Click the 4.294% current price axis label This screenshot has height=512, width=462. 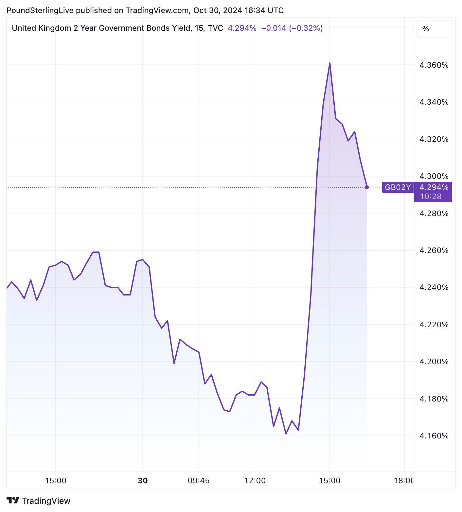point(434,187)
